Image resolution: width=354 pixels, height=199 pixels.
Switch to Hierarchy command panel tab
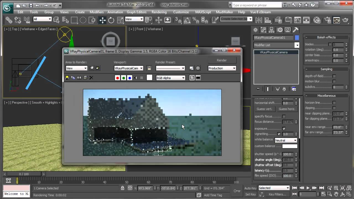272,30
